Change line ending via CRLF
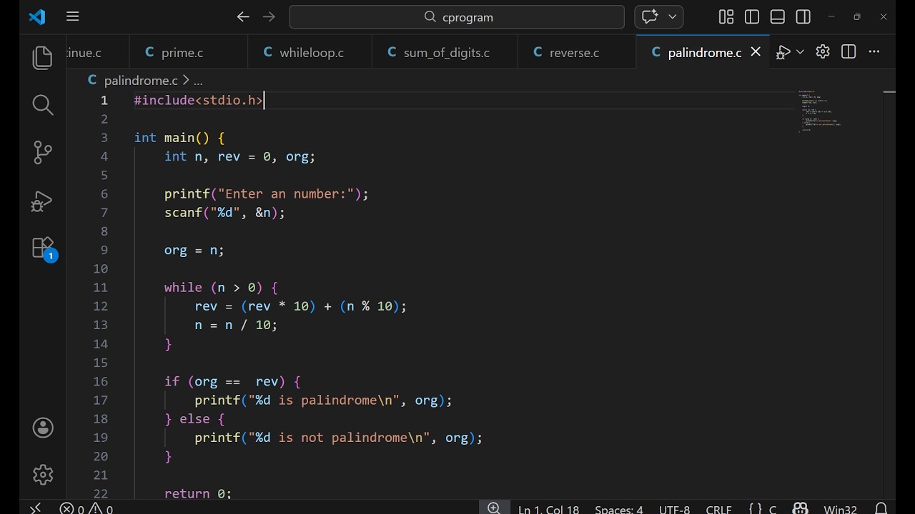The height and width of the screenshot is (514, 915). coord(718,509)
